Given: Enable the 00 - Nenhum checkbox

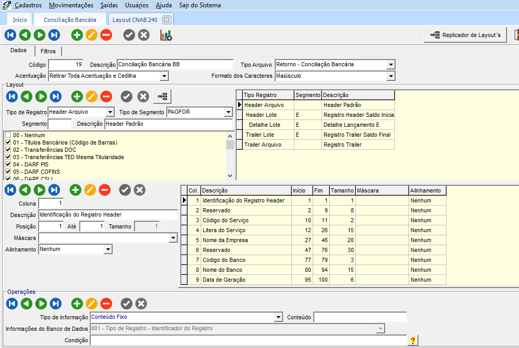Looking at the screenshot, I should pos(8,135).
